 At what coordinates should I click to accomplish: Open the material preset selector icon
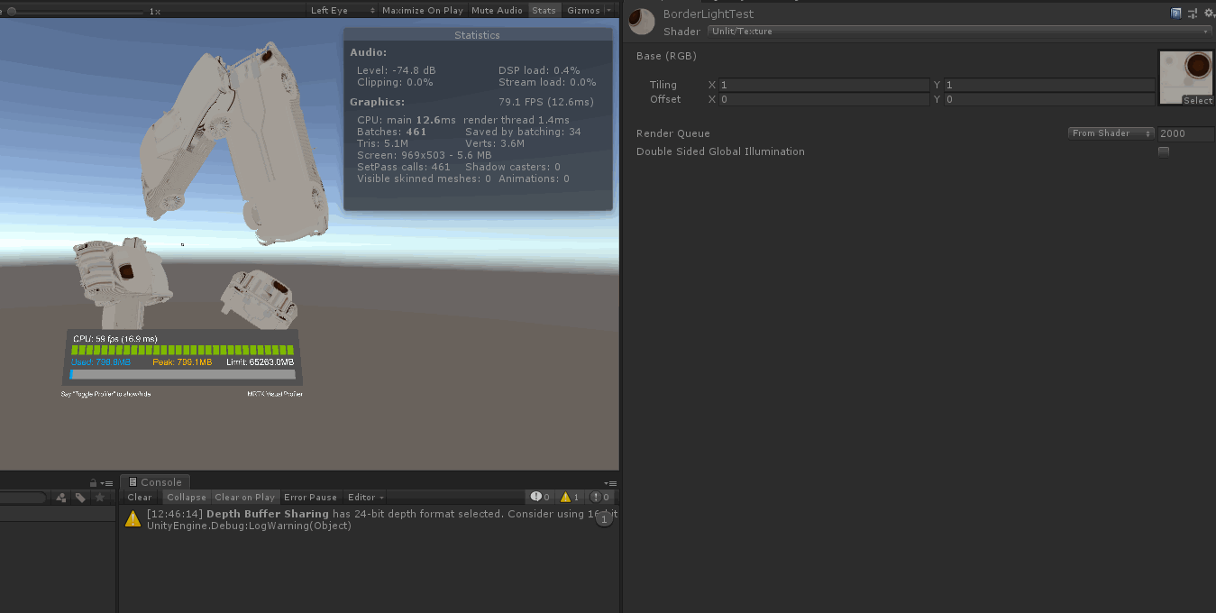click(x=1193, y=13)
